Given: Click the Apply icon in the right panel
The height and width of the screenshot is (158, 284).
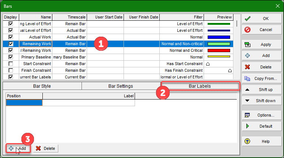Looking at the screenshot, I should click(247, 44).
